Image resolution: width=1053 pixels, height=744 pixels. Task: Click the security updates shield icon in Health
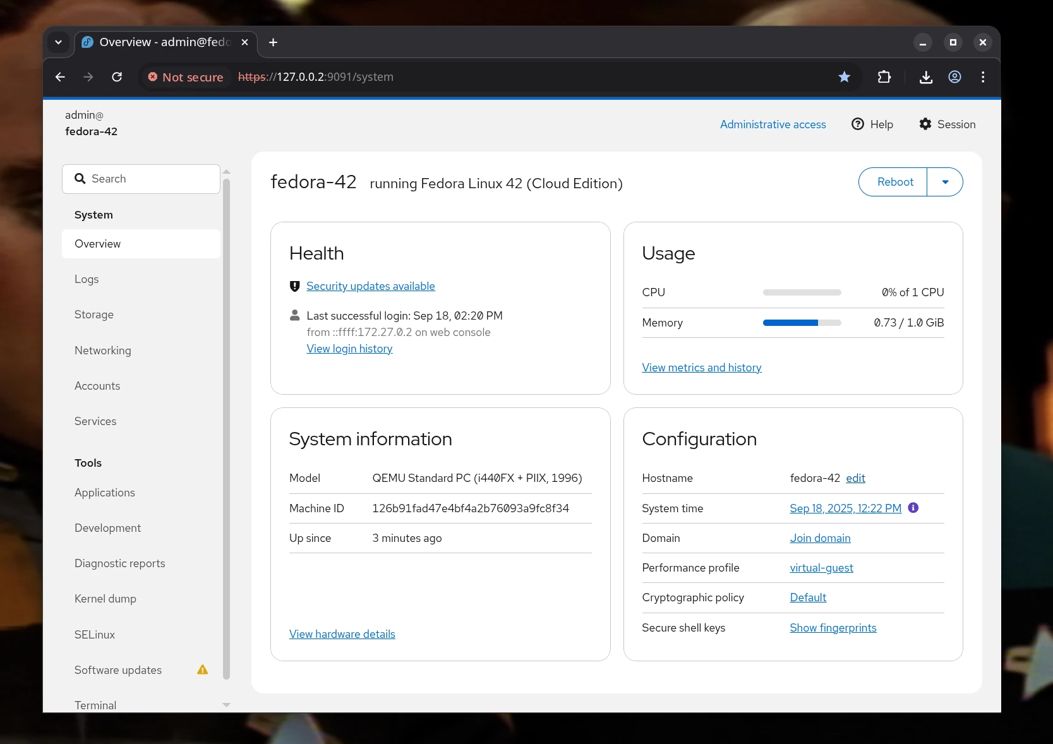point(294,286)
